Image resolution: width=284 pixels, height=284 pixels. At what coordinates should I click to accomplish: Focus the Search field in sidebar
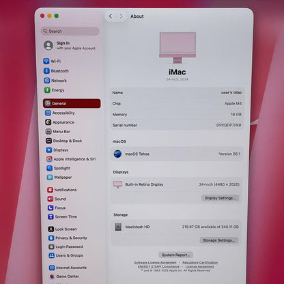[x=70, y=31]
